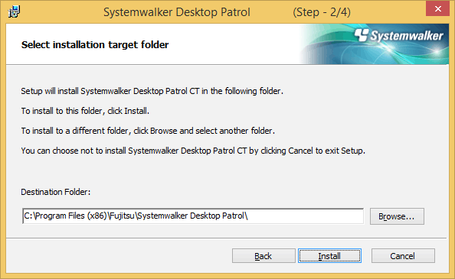Close the Systemwalker Desktop Patrol setup window
Viewport: 455px width, 279px height.
point(437,8)
